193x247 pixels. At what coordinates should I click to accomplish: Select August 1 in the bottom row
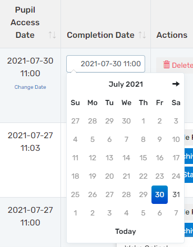75,213
